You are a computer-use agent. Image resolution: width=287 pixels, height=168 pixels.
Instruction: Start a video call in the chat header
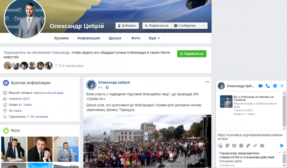260,86
